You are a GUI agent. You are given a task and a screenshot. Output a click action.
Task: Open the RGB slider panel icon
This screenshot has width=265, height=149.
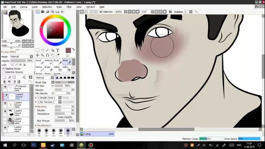43,12
